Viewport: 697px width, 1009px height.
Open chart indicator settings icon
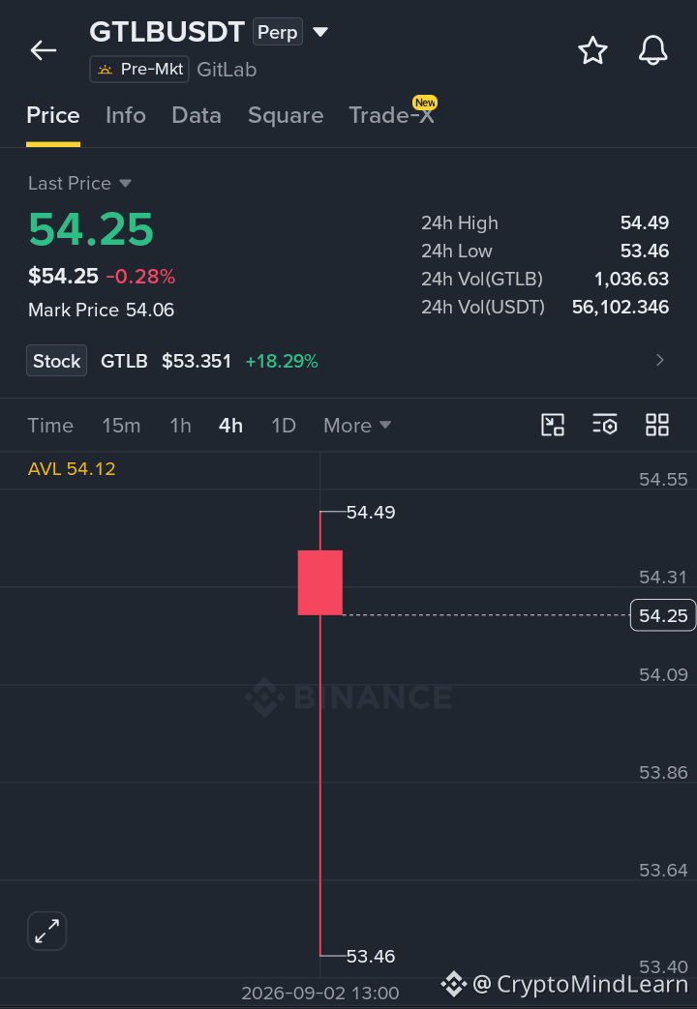(605, 425)
